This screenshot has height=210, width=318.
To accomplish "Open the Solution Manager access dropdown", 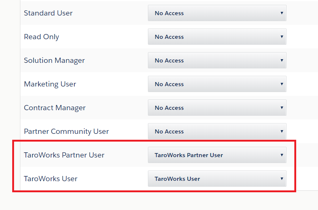I will coord(217,60).
